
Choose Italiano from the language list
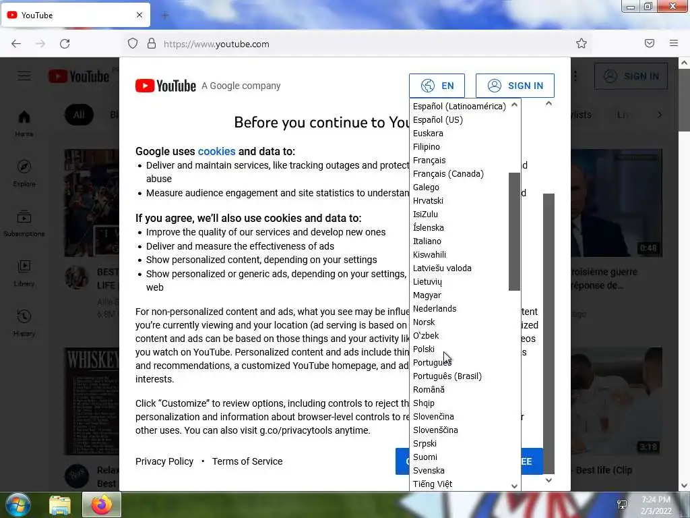coord(459,241)
